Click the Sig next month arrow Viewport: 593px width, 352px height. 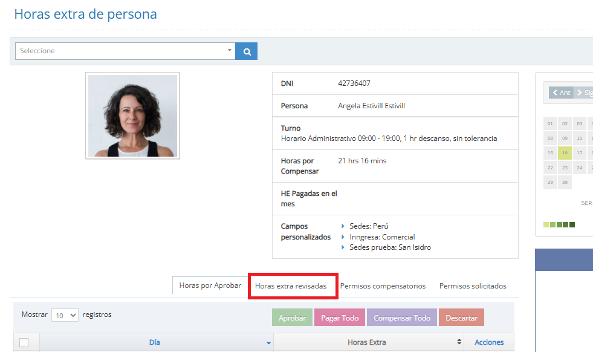(x=584, y=93)
